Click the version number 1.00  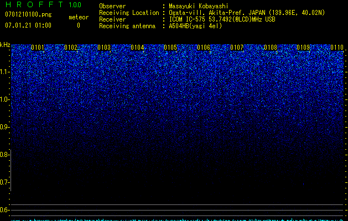(75, 4)
